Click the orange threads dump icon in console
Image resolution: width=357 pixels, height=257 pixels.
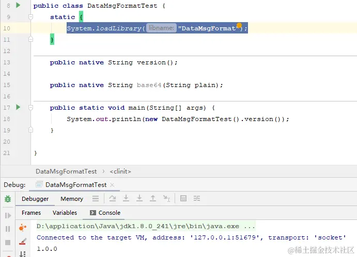click(x=23, y=228)
